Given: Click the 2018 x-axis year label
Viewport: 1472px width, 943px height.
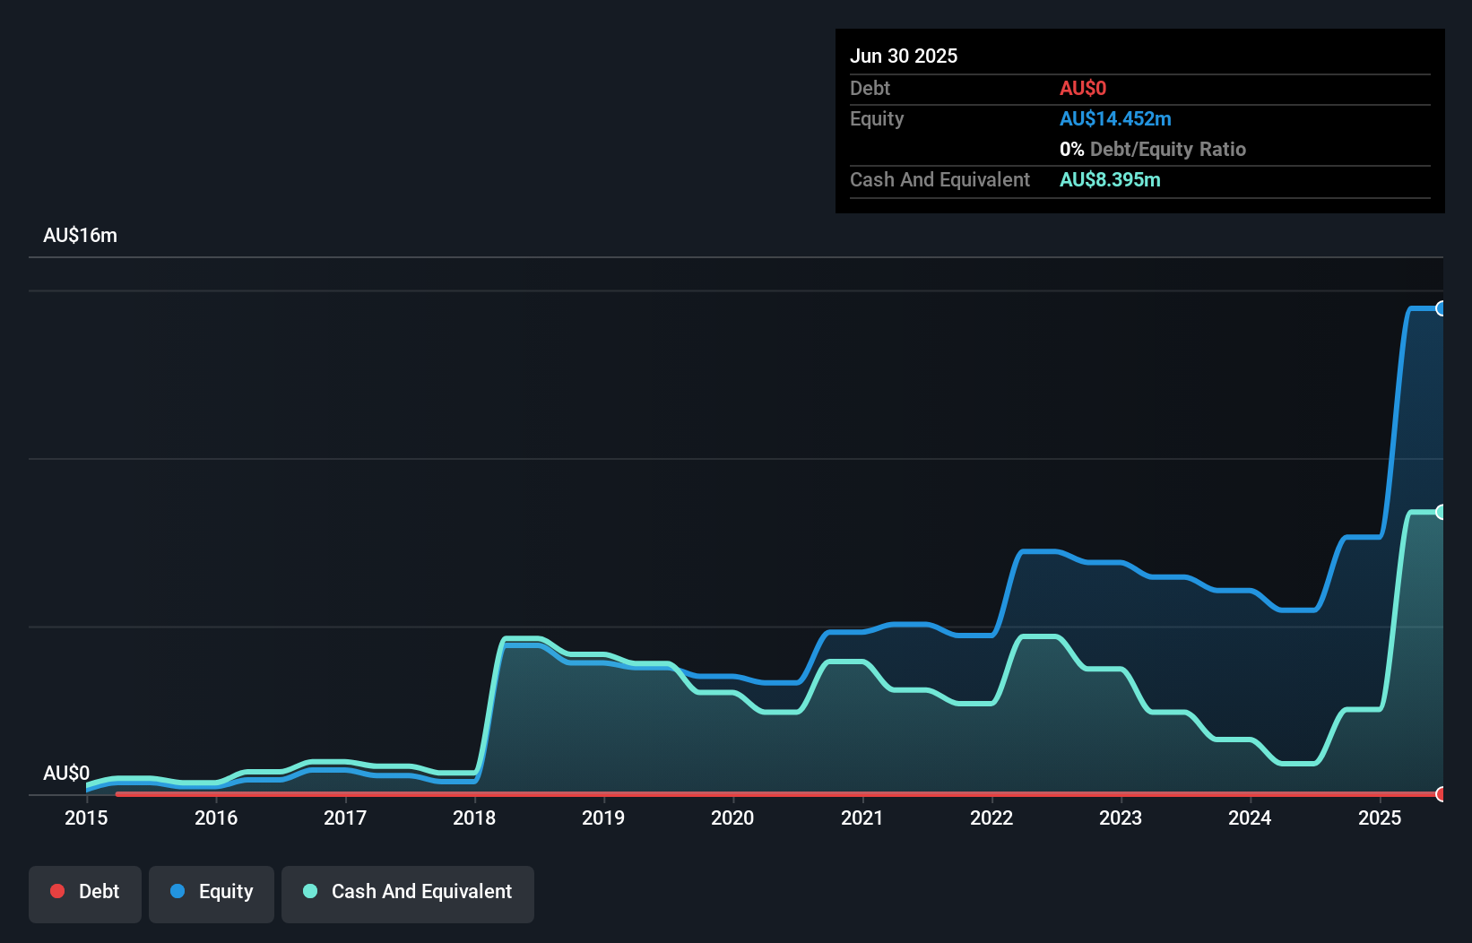Looking at the screenshot, I should coord(474,818).
